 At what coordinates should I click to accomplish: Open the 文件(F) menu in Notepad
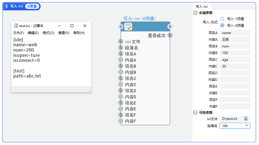coord(18,33)
